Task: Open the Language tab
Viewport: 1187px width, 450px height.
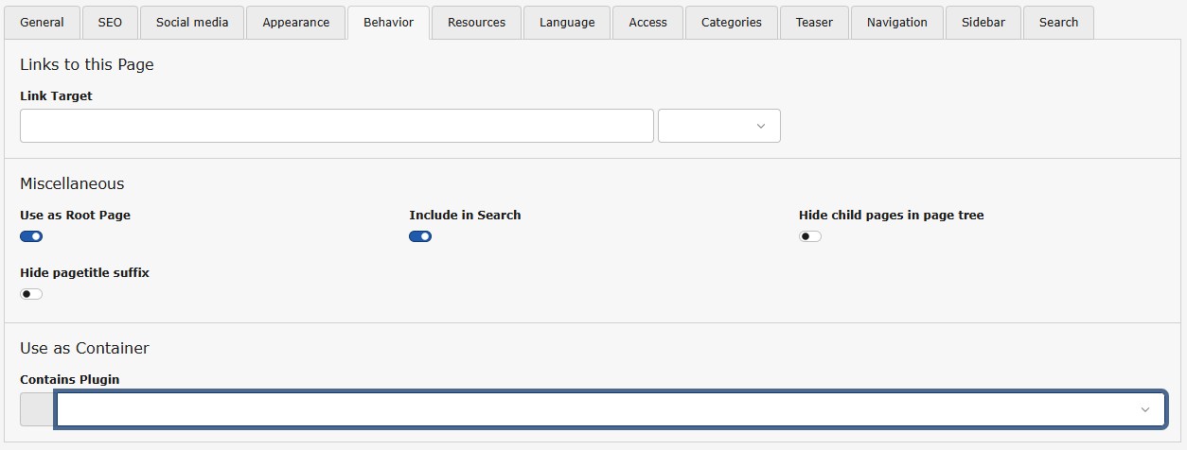Action: (x=567, y=23)
